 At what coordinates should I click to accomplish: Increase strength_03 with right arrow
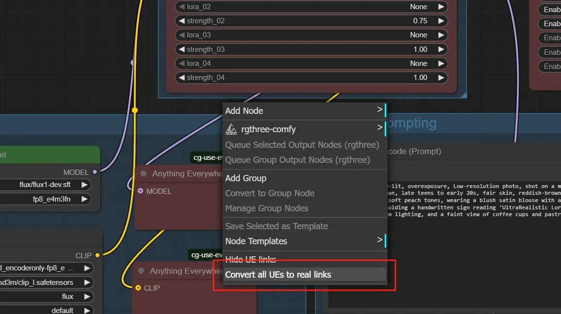coord(441,49)
